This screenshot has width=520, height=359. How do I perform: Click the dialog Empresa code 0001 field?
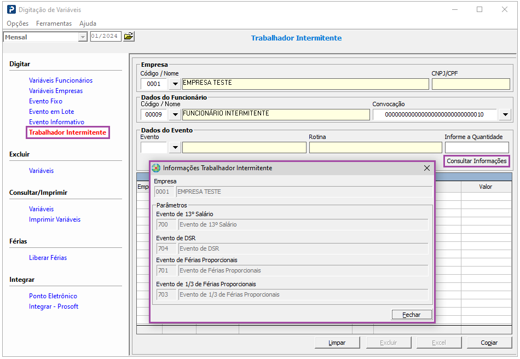164,192
